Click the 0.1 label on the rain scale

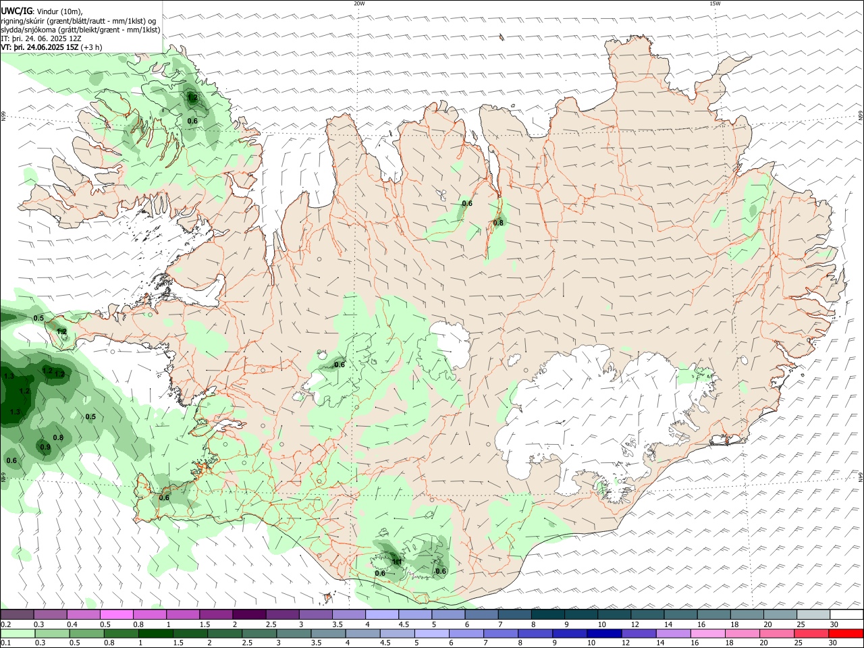[x=5, y=643]
